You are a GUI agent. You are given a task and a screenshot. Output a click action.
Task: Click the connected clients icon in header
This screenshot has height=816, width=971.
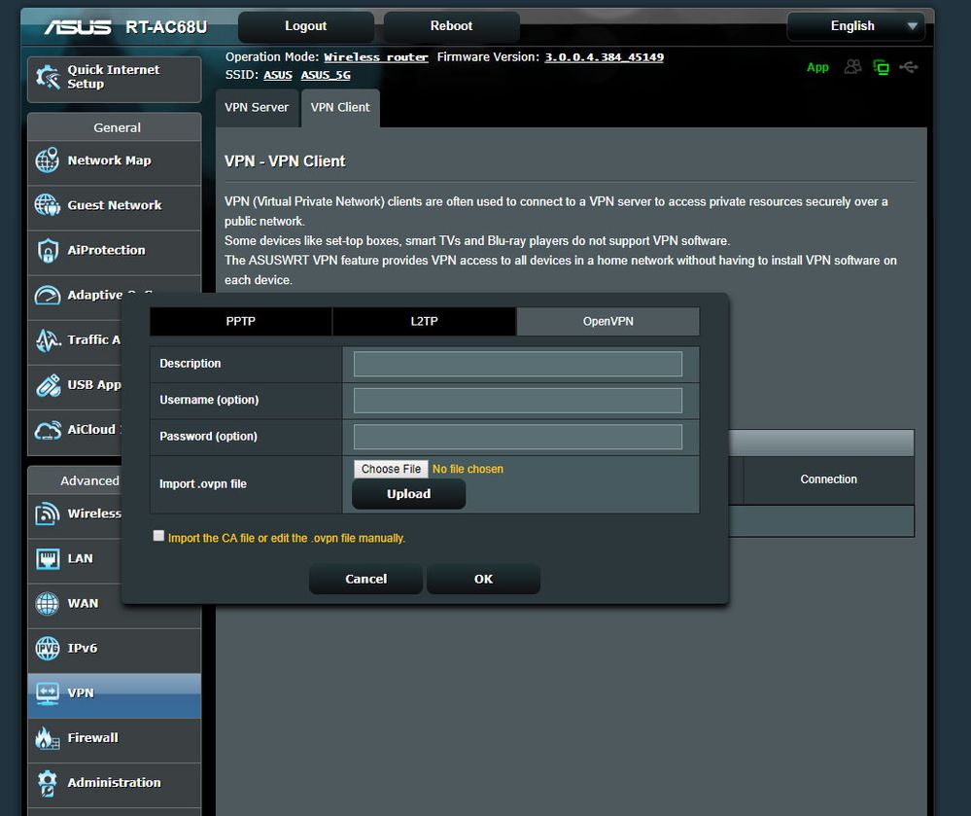(853, 67)
